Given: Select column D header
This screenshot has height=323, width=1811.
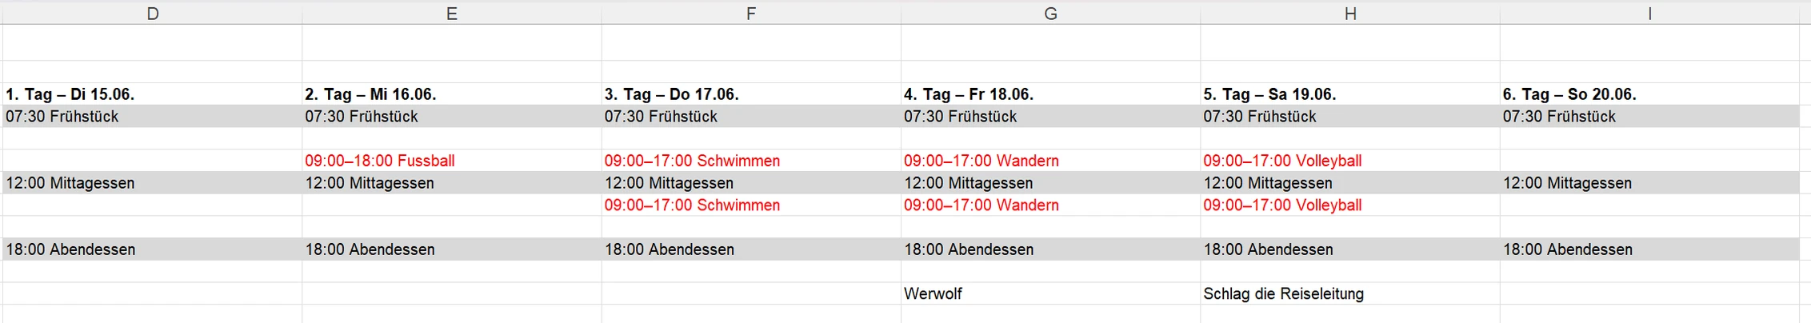Looking at the screenshot, I should tap(152, 13).
